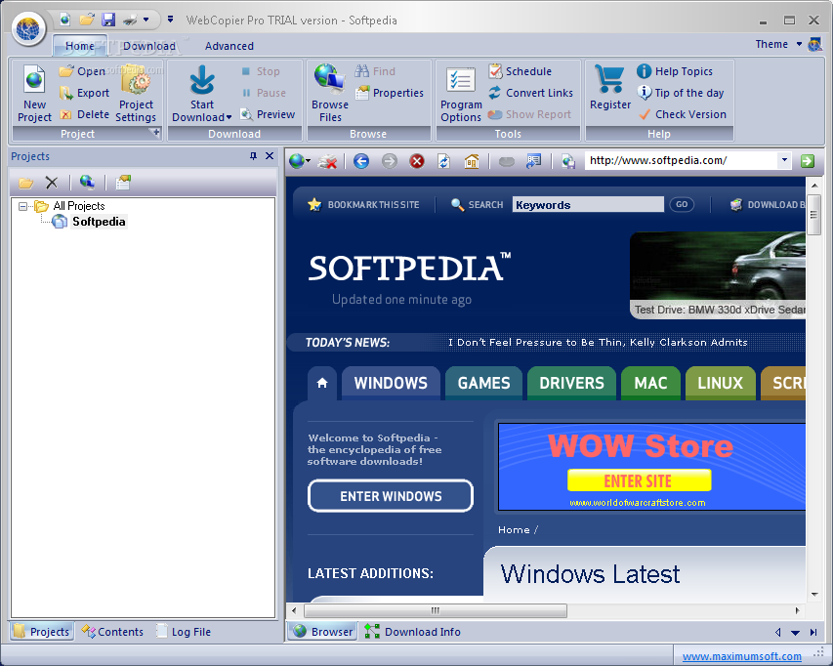Click the Register shopping cart icon

609,80
